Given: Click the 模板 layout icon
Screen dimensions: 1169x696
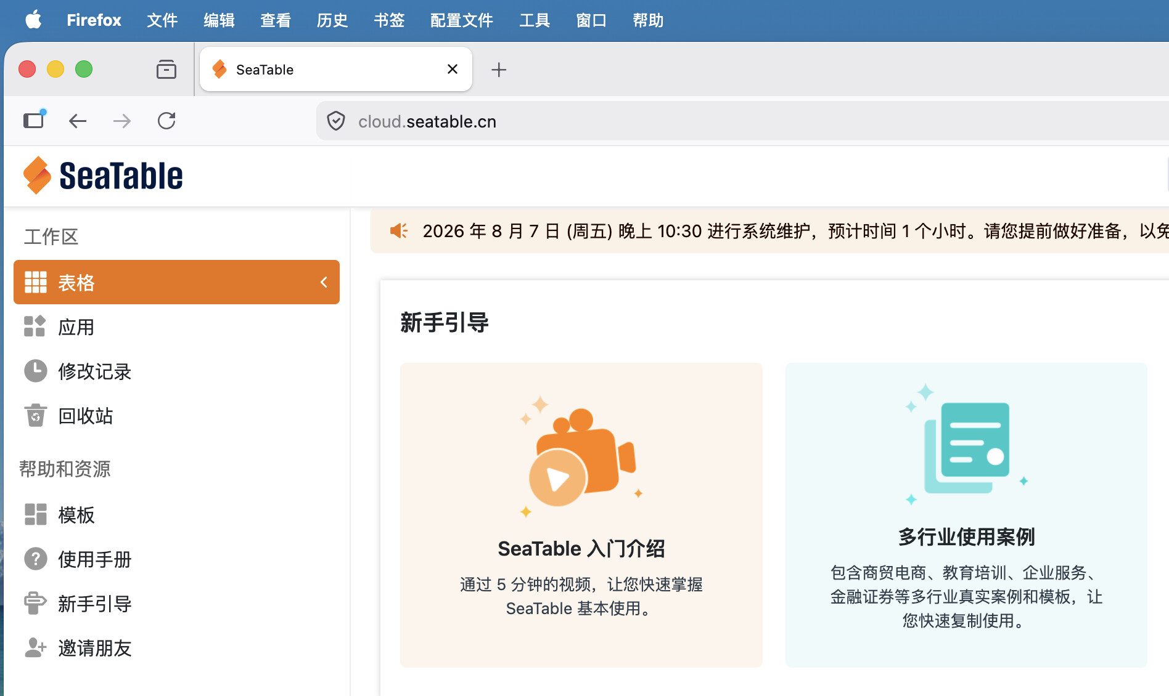Looking at the screenshot, I should (36, 514).
